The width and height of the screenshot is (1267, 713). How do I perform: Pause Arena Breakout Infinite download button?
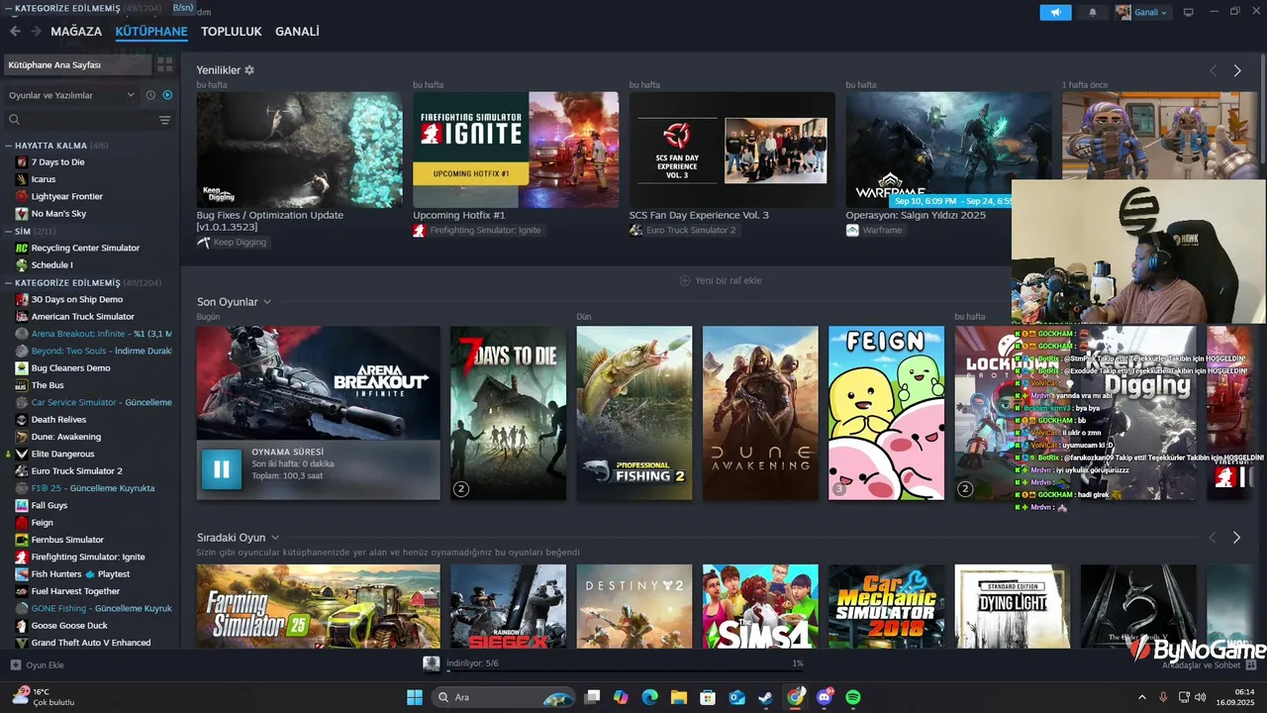click(x=221, y=469)
